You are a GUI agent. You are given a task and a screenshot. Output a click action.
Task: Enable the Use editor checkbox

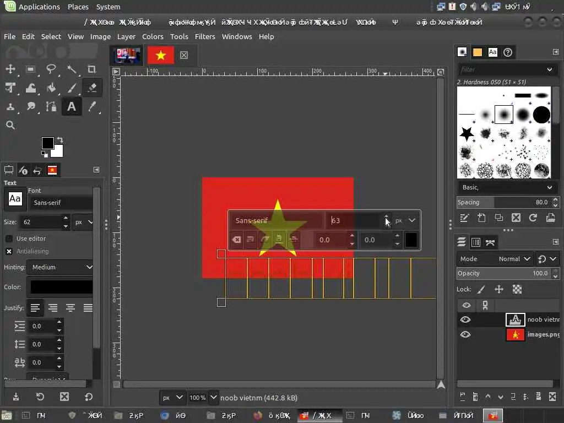click(x=9, y=238)
